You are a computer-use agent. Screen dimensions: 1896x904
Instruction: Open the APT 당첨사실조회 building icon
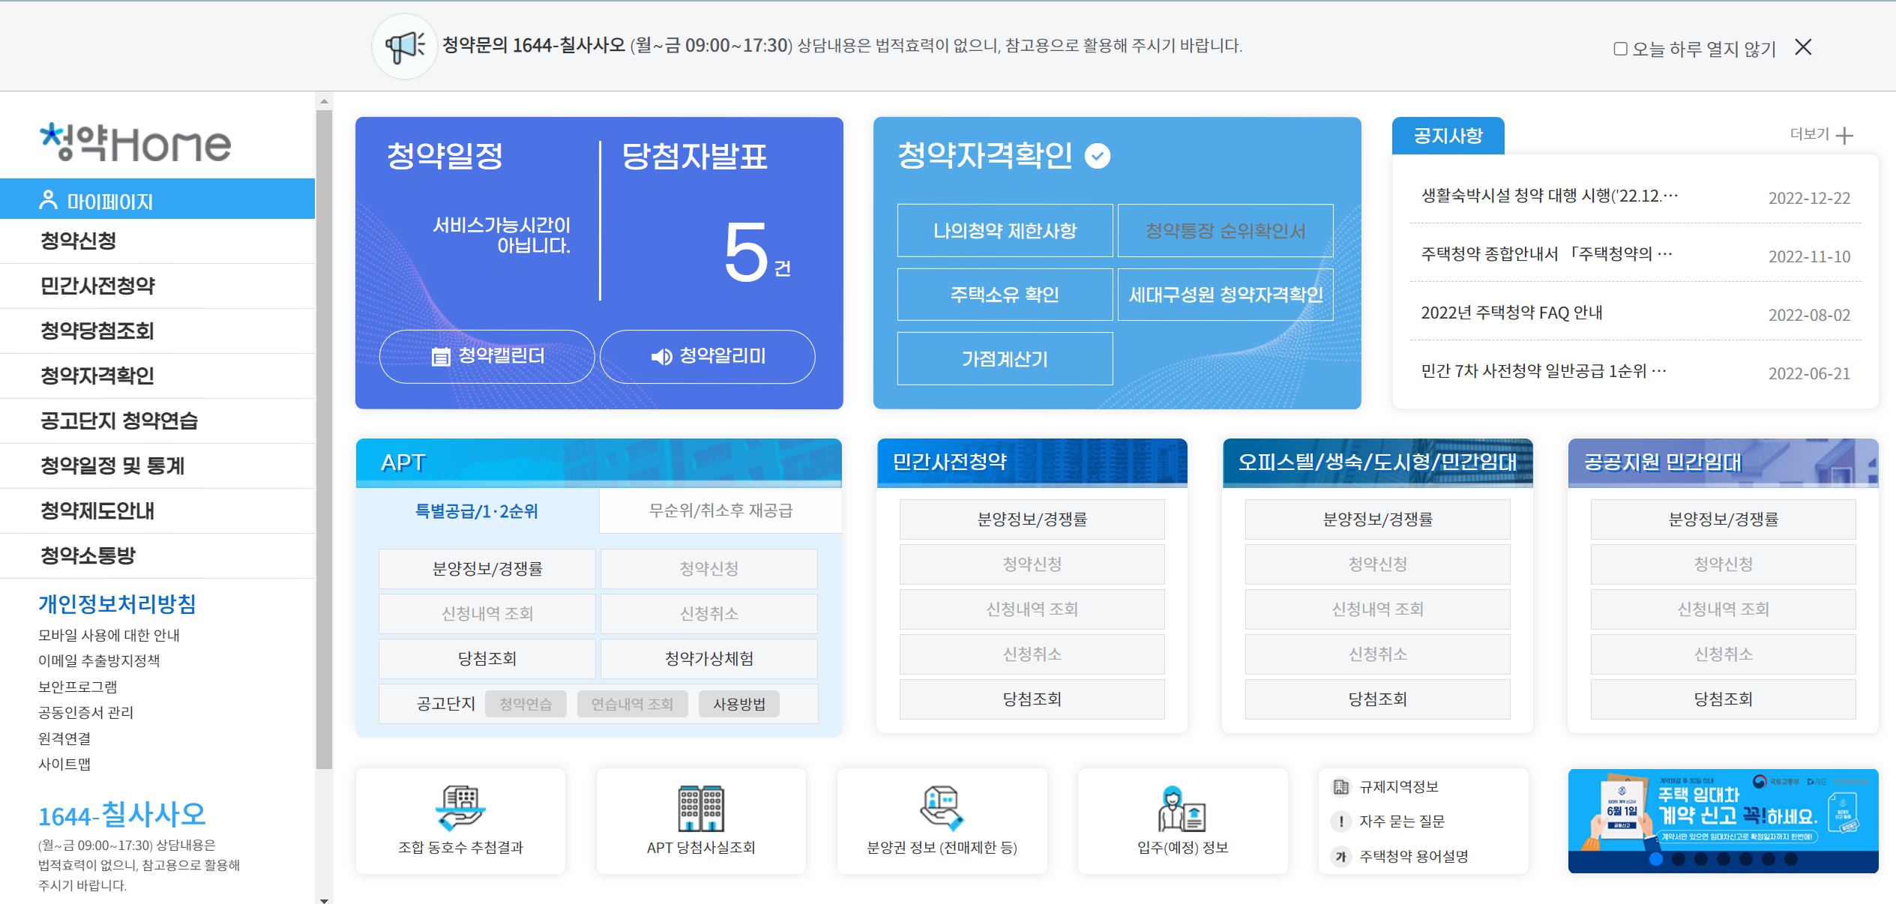pyautogui.click(x=700, y=807)
